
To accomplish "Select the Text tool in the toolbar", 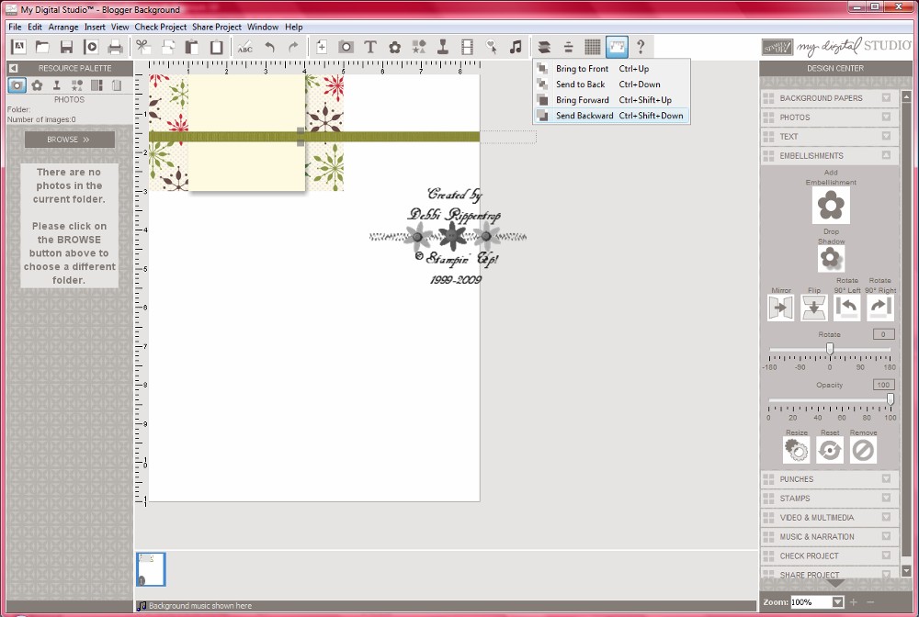I will pos(370,47).
